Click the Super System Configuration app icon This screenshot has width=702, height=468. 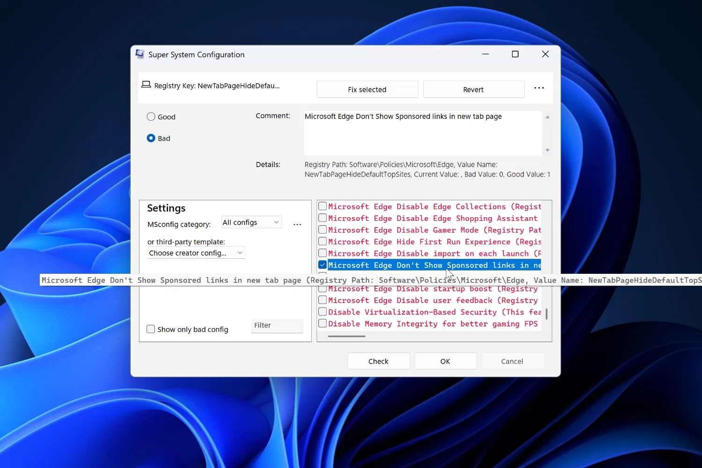pyautogui.click(x=140, y=54)
